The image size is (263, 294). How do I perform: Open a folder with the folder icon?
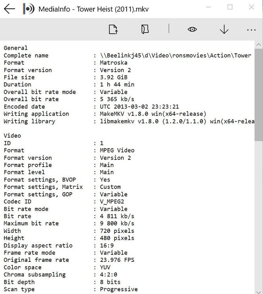coord(145,29)
